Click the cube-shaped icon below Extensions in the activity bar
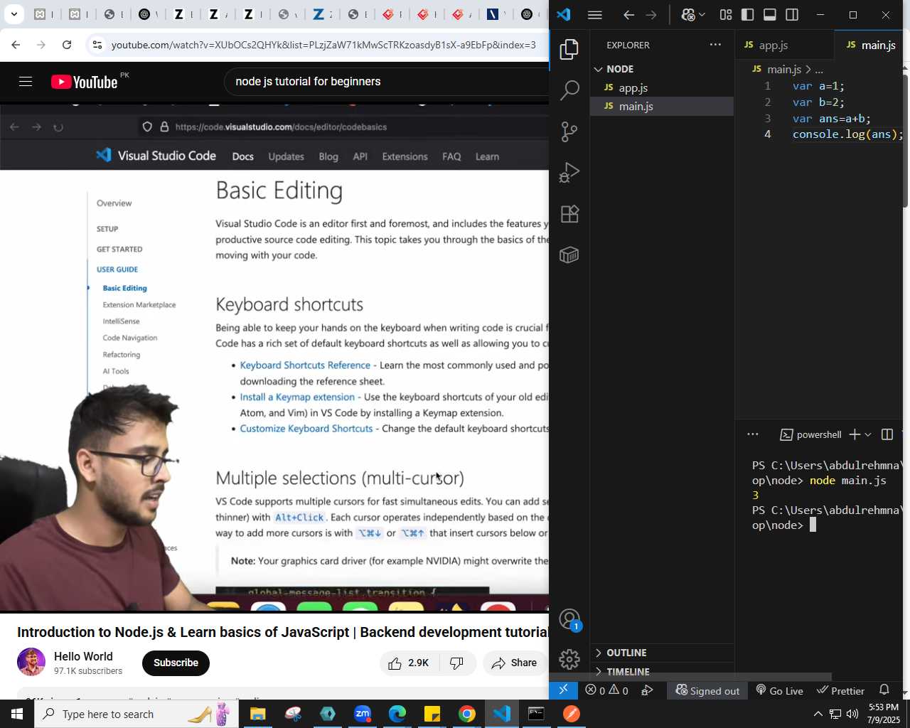Screen dimensions: 910x728 click(x=569, y=255)
